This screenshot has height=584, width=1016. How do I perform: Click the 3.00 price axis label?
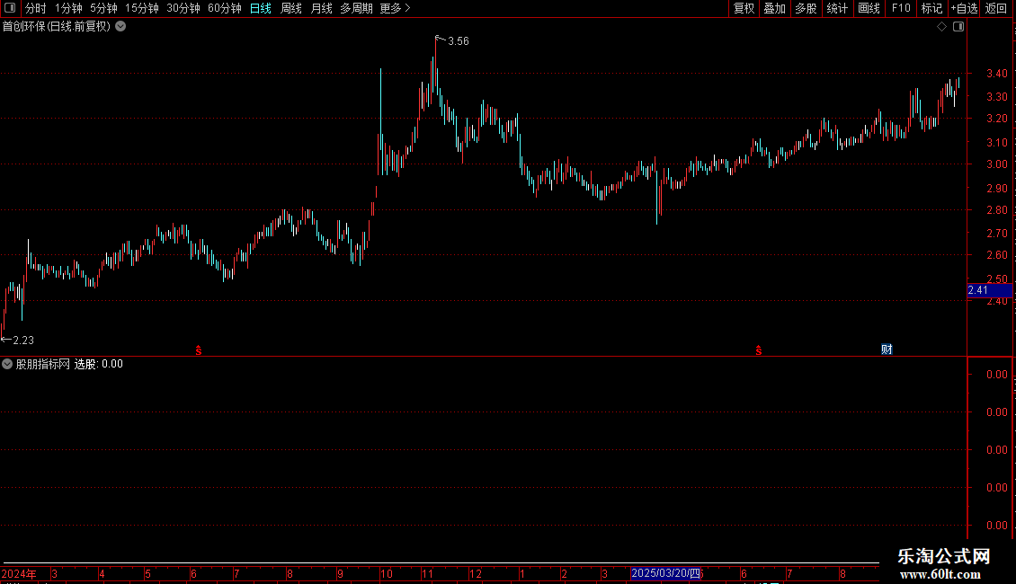click(996, 164)
